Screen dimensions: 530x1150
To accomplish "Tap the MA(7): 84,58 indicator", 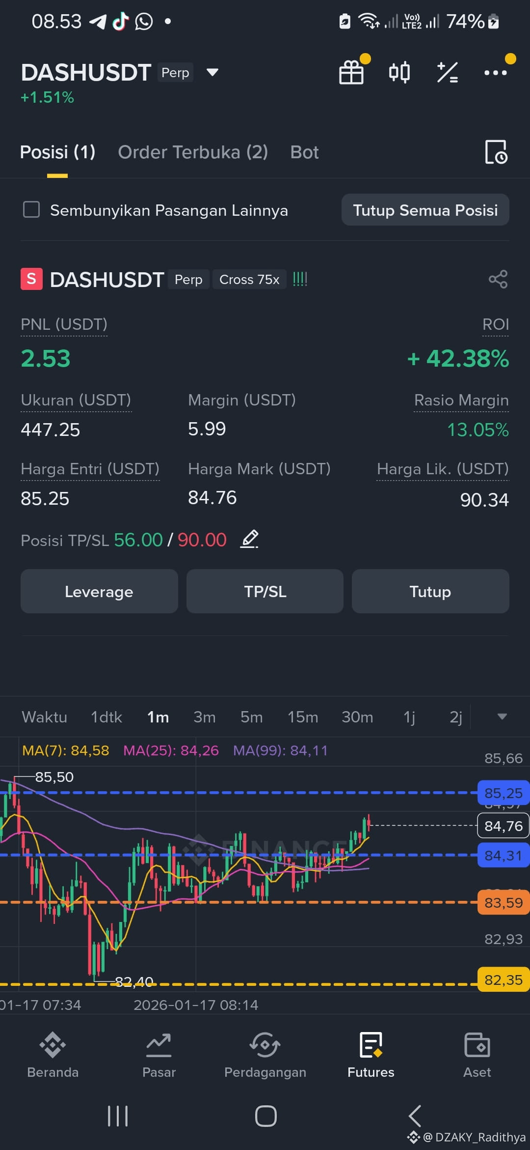I will click(x=66, y=750).
